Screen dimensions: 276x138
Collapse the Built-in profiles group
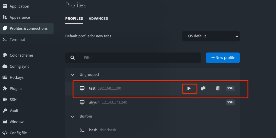pos(73,116)
